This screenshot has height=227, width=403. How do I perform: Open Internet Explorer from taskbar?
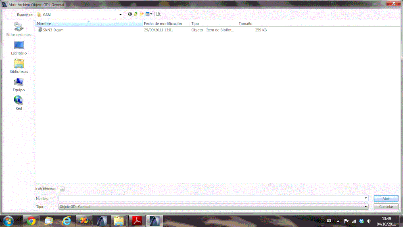pyautogui.click(x=66, y=221)
